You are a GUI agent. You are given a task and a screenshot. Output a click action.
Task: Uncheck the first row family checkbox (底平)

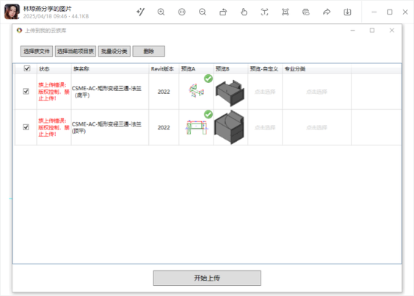point(26,91)
